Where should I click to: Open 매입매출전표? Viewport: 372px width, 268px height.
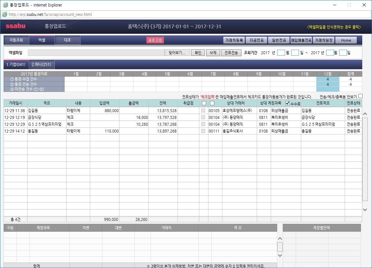[x=301, y=40]
